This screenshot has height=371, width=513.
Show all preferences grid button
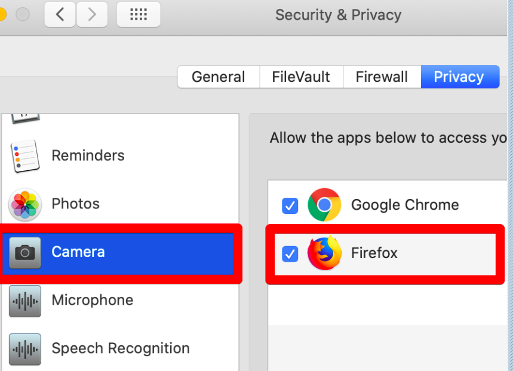138,15
